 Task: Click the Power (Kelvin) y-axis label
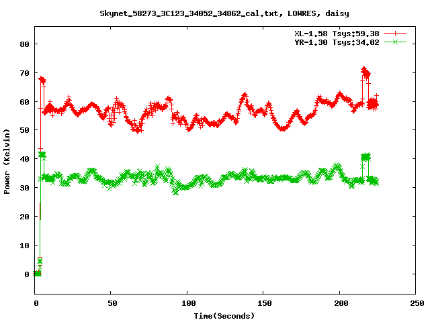7,162
